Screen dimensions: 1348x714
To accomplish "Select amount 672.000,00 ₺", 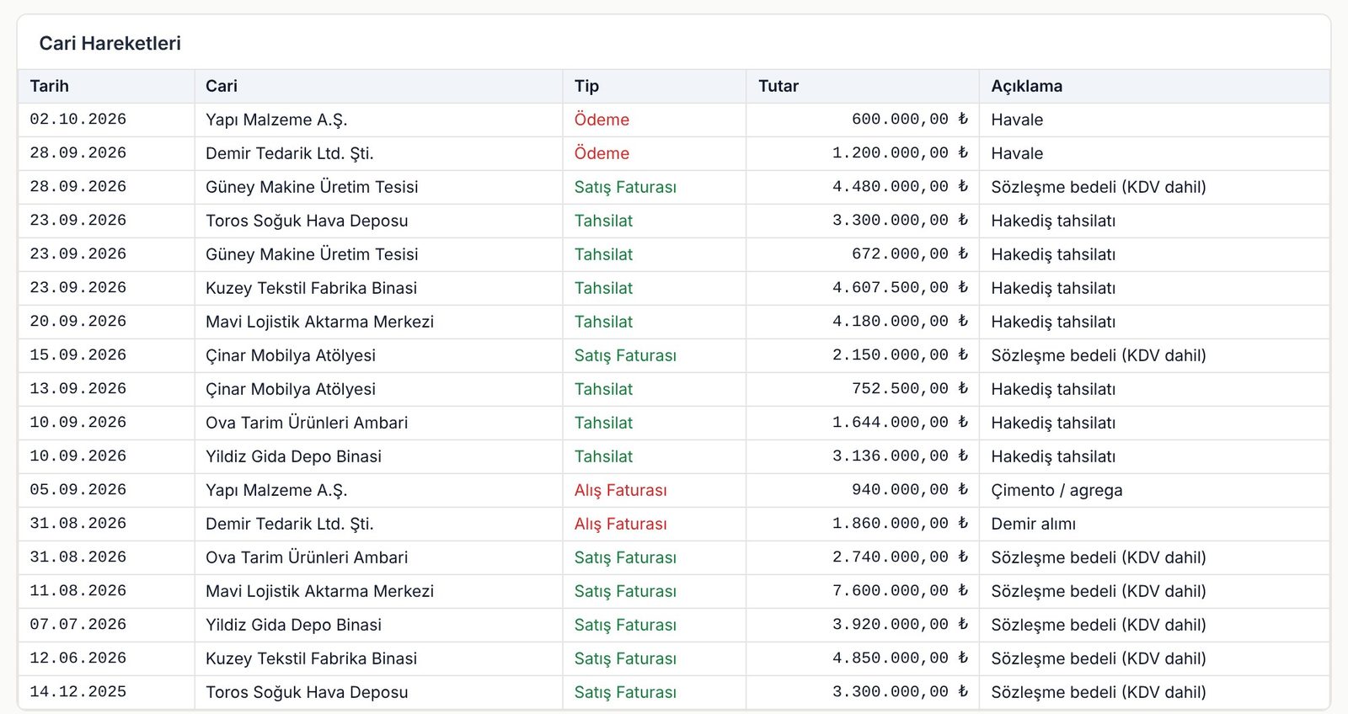I will click(910, 254).
